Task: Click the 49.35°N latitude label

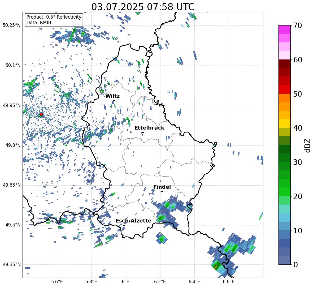Action: [12, 264]
